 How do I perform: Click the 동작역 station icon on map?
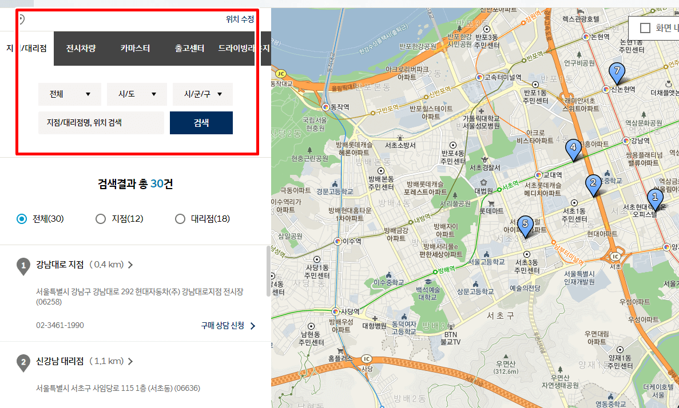click(326, 107)
